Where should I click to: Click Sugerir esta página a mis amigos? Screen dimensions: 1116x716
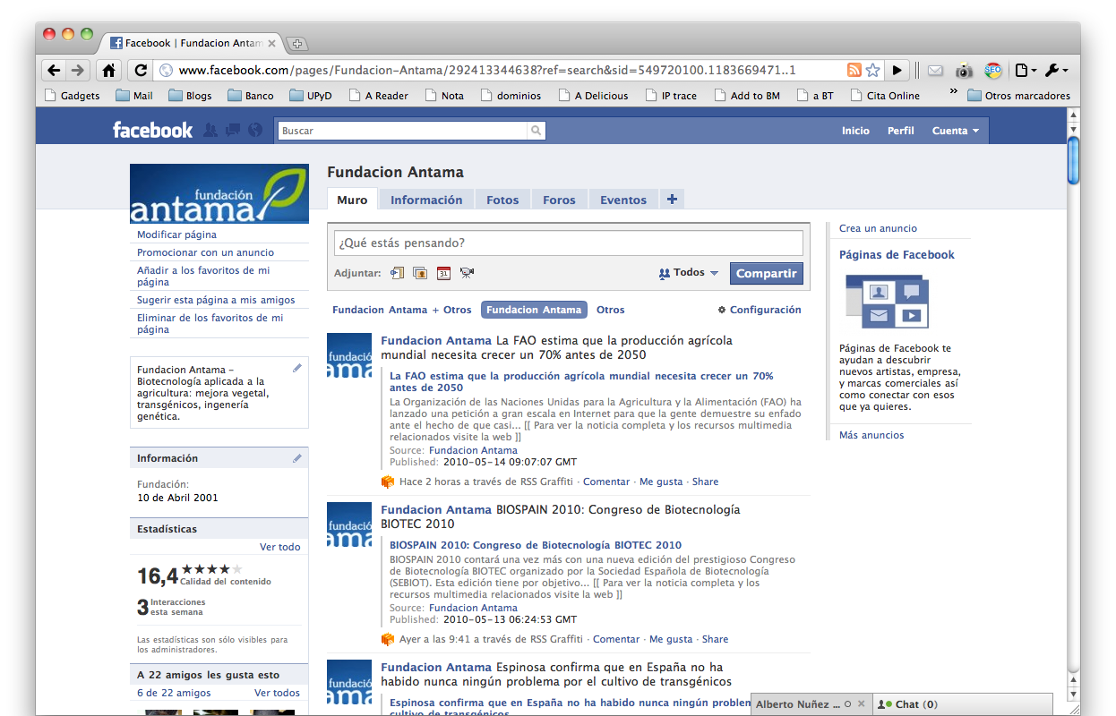tap(216, 300)
